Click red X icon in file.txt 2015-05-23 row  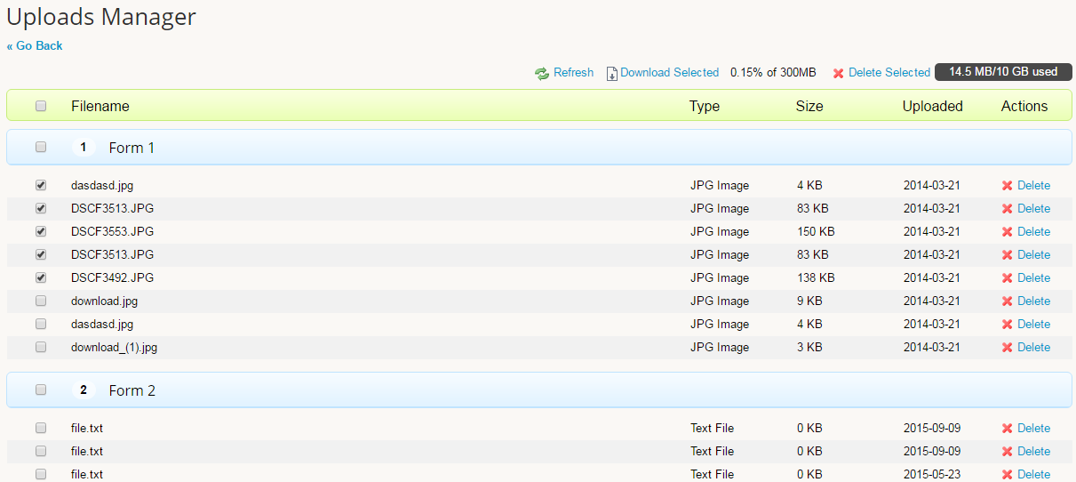click(x=1007, y=475)
